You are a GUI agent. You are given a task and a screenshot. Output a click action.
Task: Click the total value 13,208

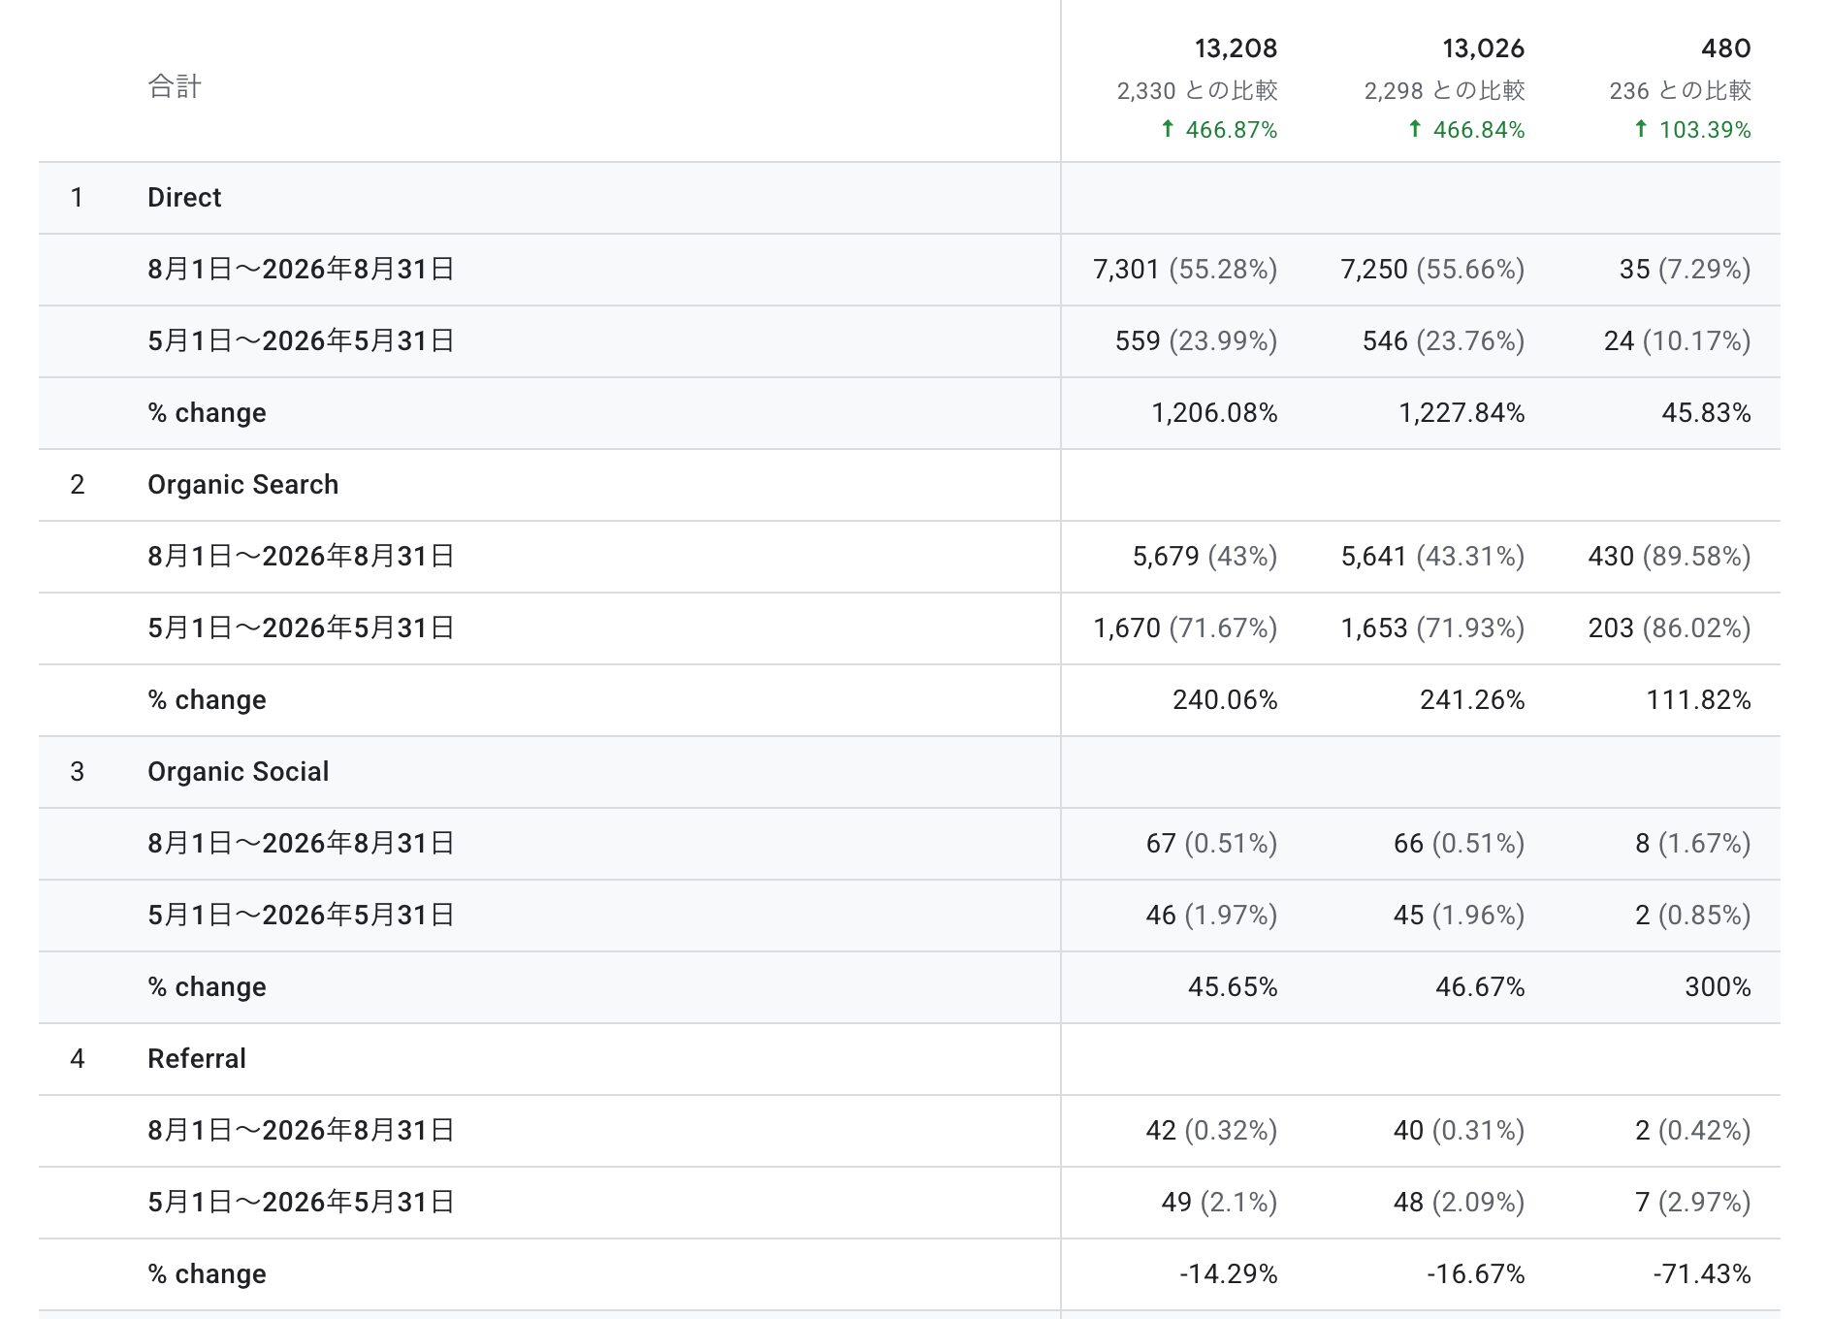point(1236,48)
